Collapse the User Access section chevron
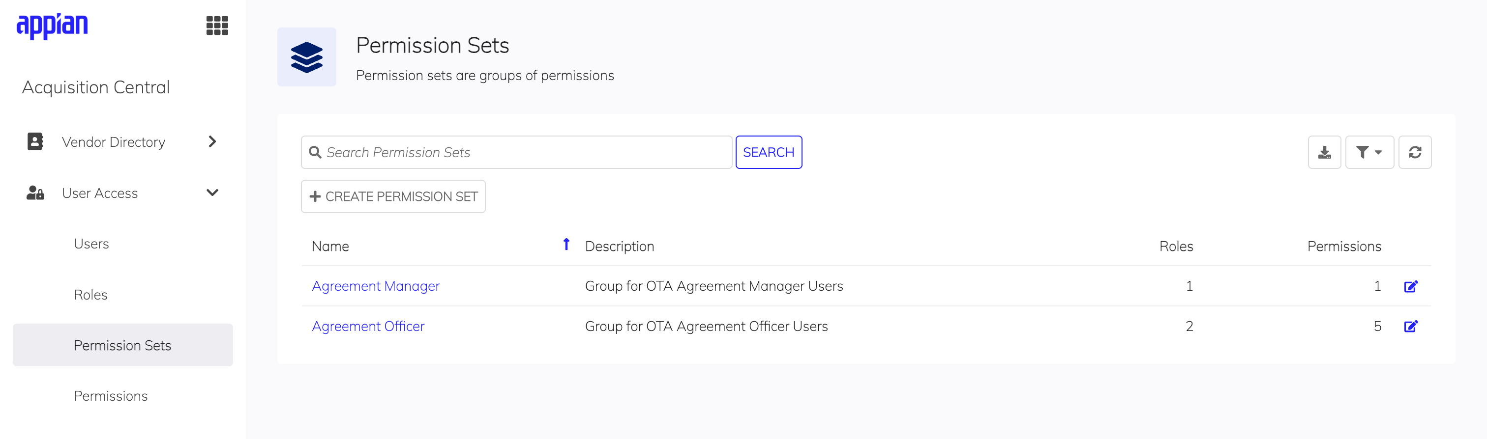The width and height of the screenshot is (1487, 439). 212,192
